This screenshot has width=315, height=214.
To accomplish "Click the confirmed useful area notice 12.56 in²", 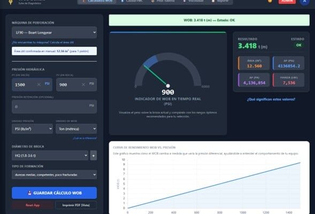I will point(54,51).
